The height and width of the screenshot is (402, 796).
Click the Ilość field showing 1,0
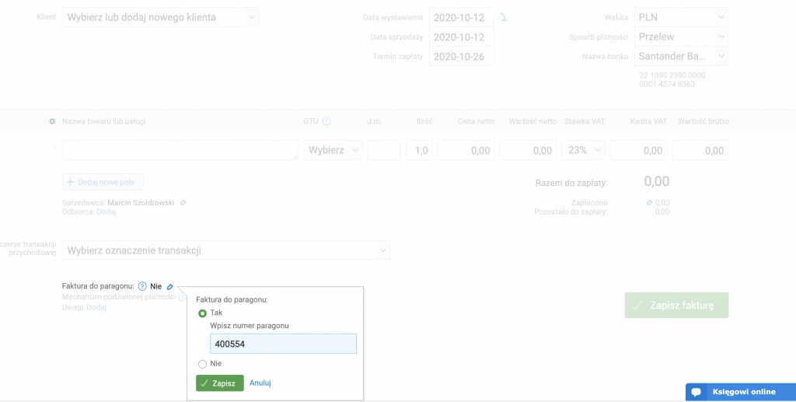[419, 150]
